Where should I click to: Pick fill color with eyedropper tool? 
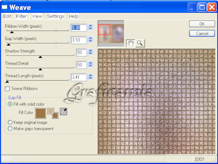[x=63, y=112]
